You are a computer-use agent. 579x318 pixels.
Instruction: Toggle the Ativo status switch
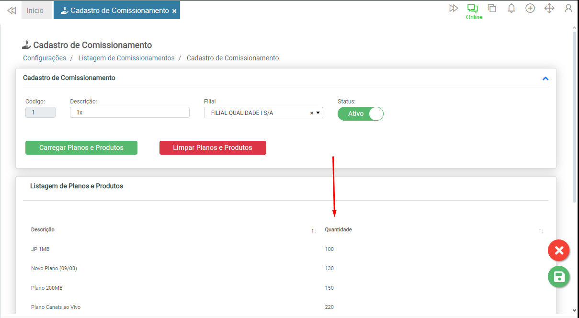(x=361, y=114)
